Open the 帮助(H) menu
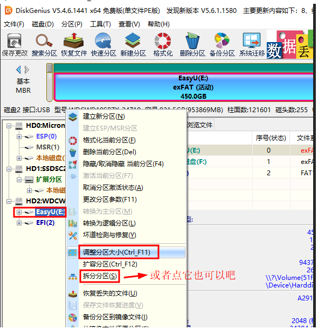 (x=158, y=24)
